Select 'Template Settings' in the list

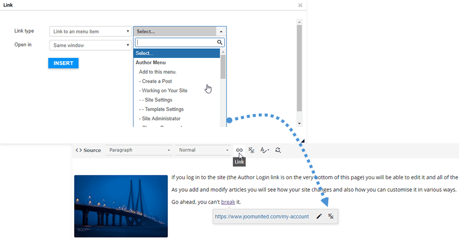161,109
